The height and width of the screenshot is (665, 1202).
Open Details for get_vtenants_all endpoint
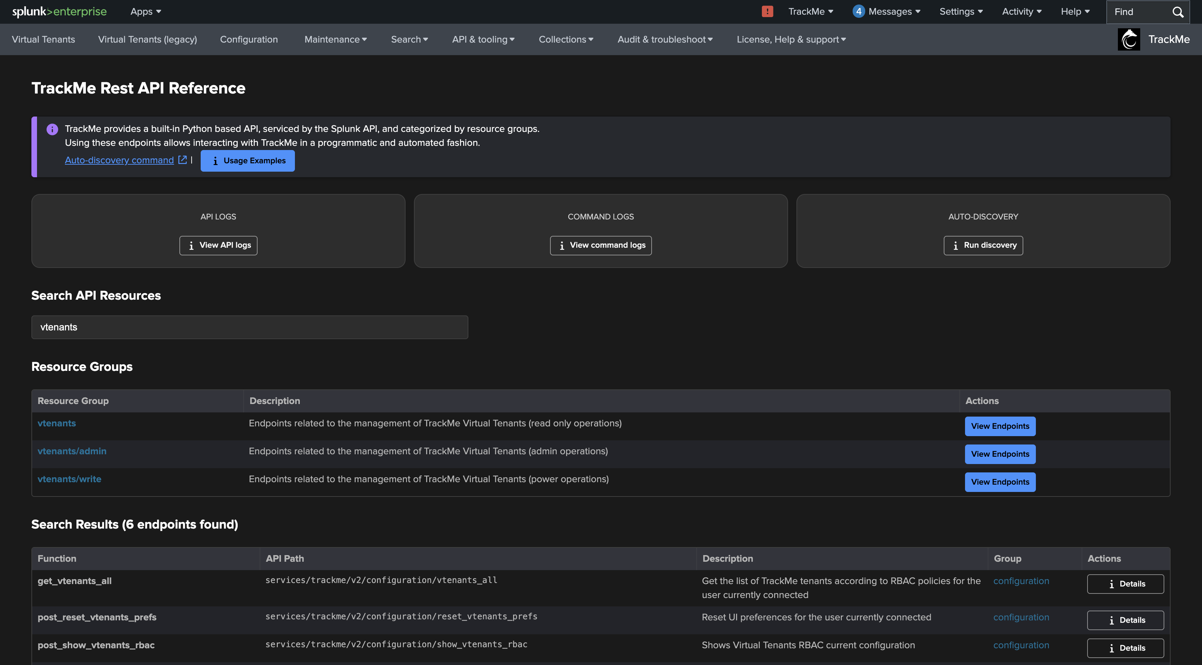click(x=1125, y=584)
